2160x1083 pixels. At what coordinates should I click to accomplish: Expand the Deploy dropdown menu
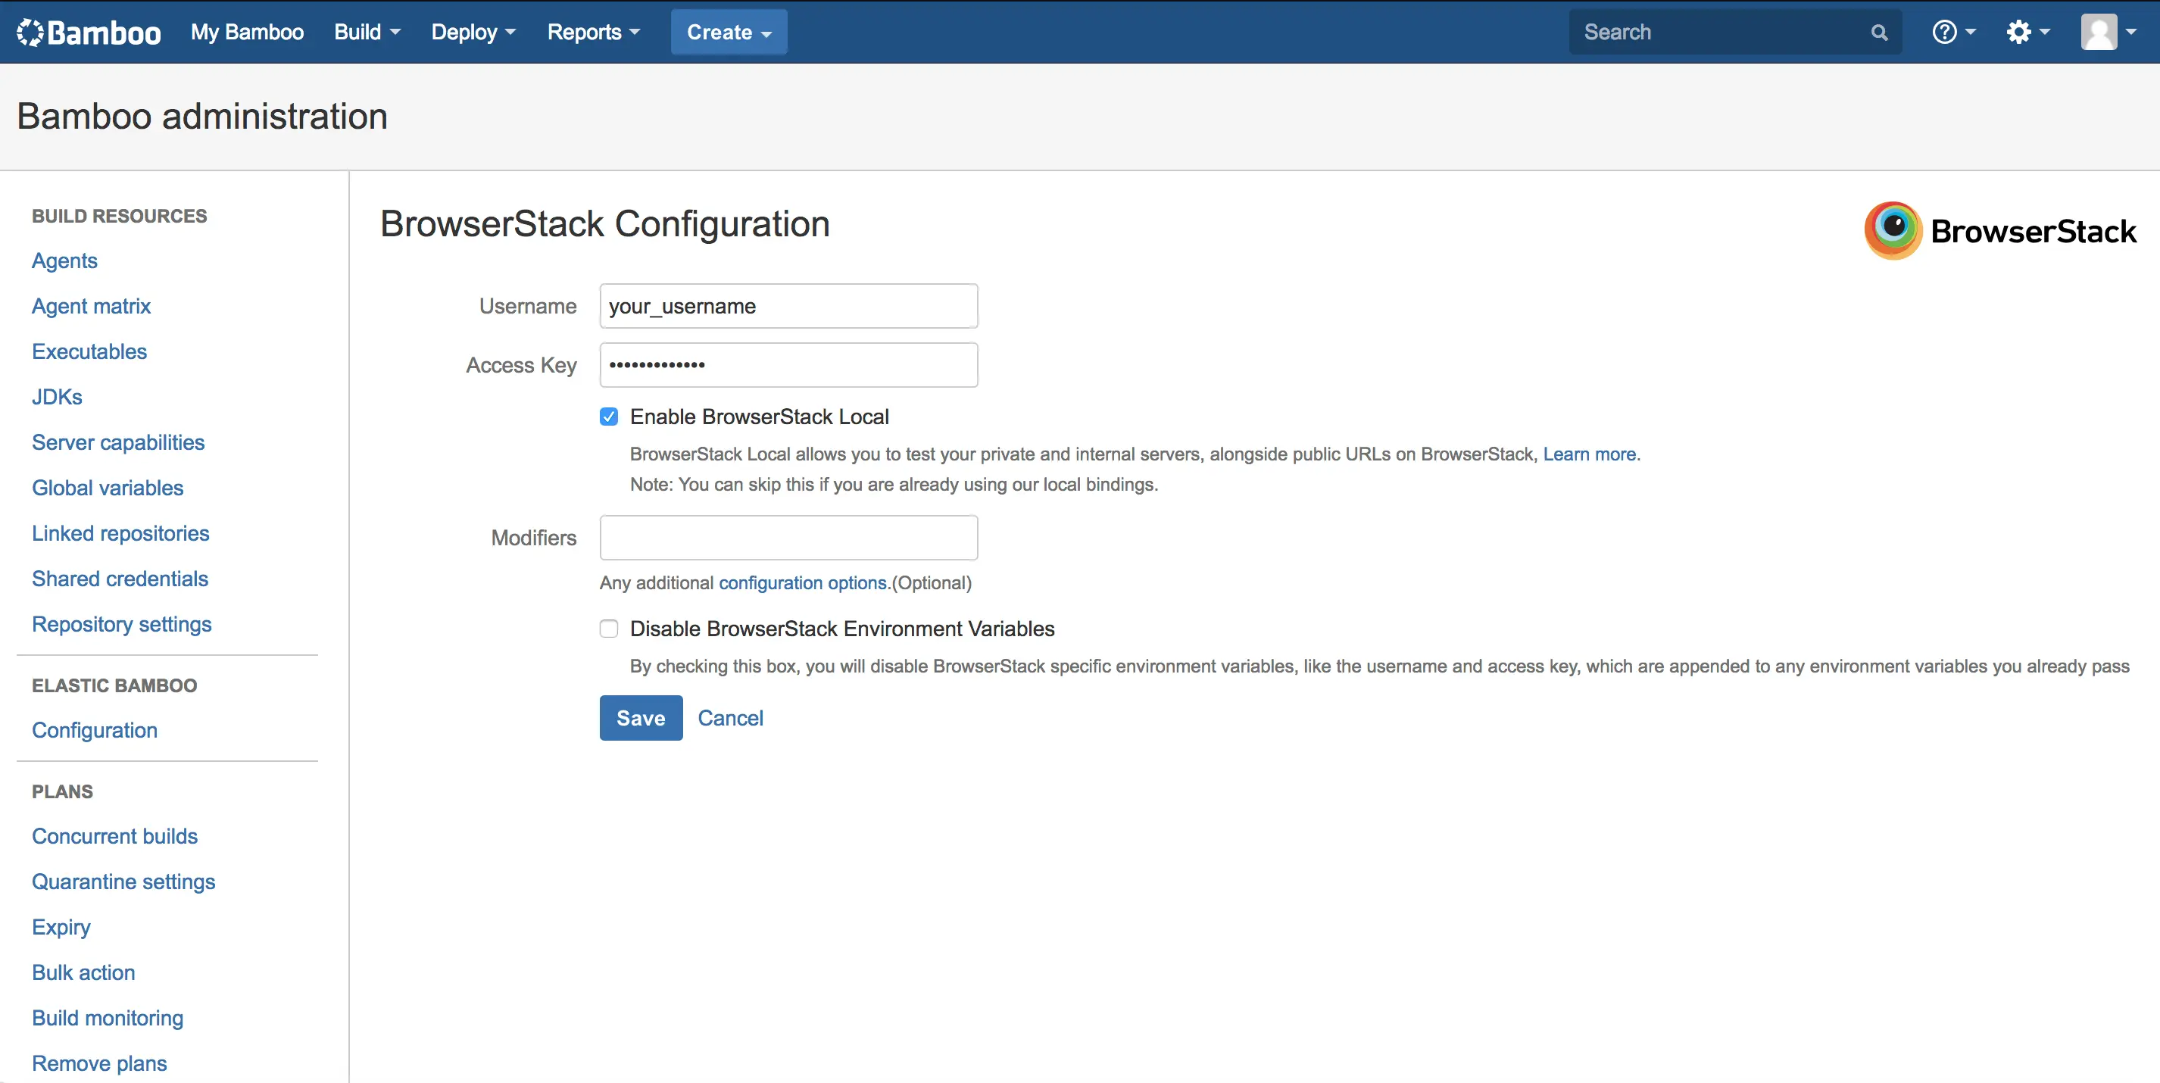tap(473, 32)
